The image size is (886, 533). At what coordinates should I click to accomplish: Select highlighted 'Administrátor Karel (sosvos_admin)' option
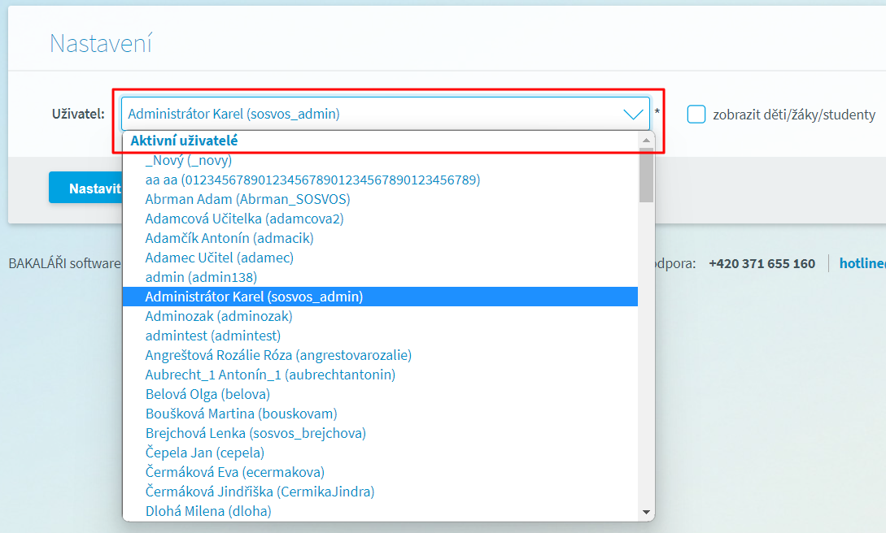point(254,297)
